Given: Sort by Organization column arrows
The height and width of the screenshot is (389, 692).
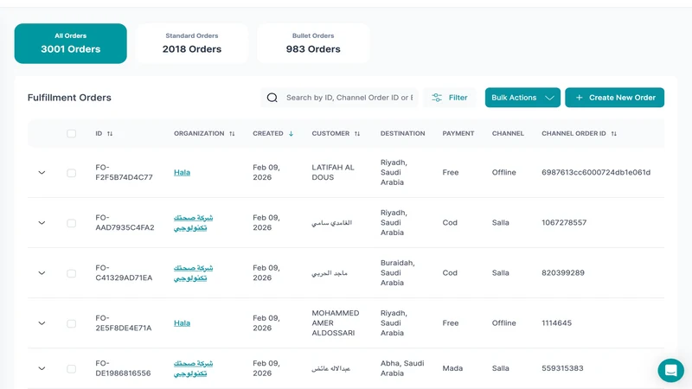Looking at the screenshot, I should [x=232, y=134].
